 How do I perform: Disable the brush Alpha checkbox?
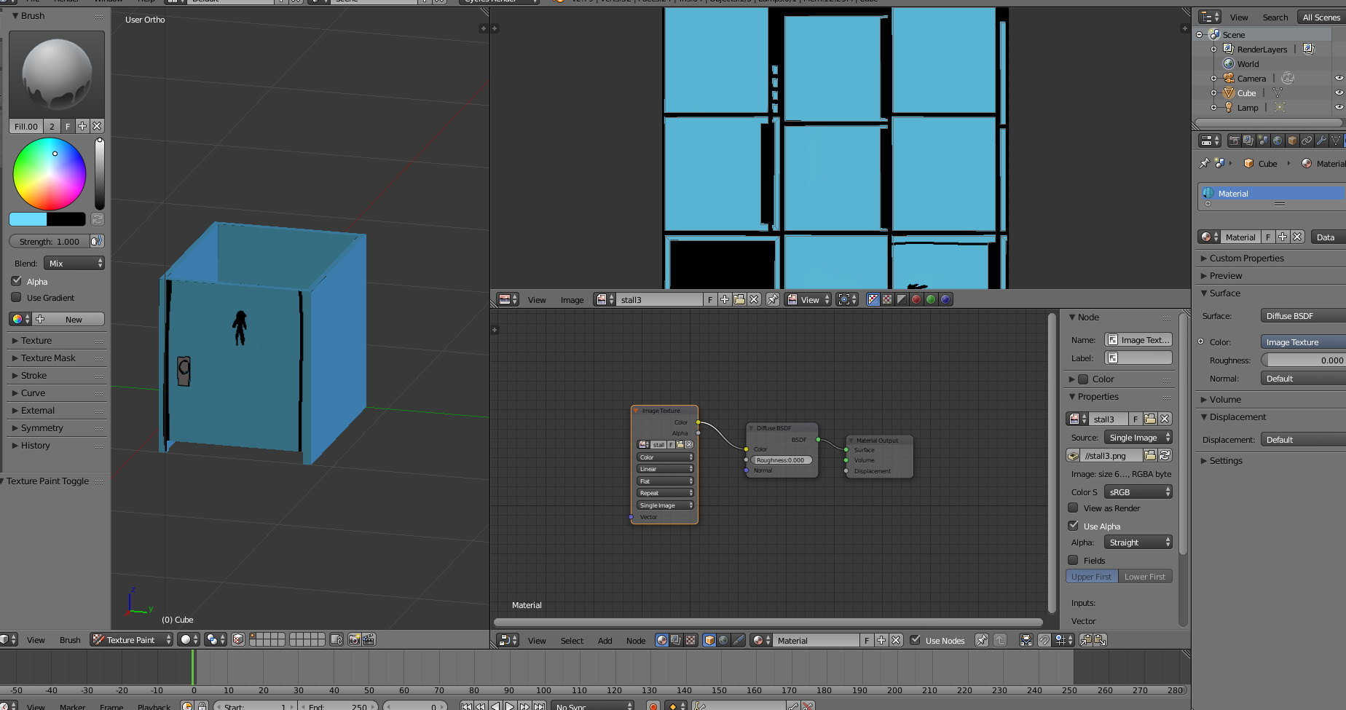click(x=17, y=281)
